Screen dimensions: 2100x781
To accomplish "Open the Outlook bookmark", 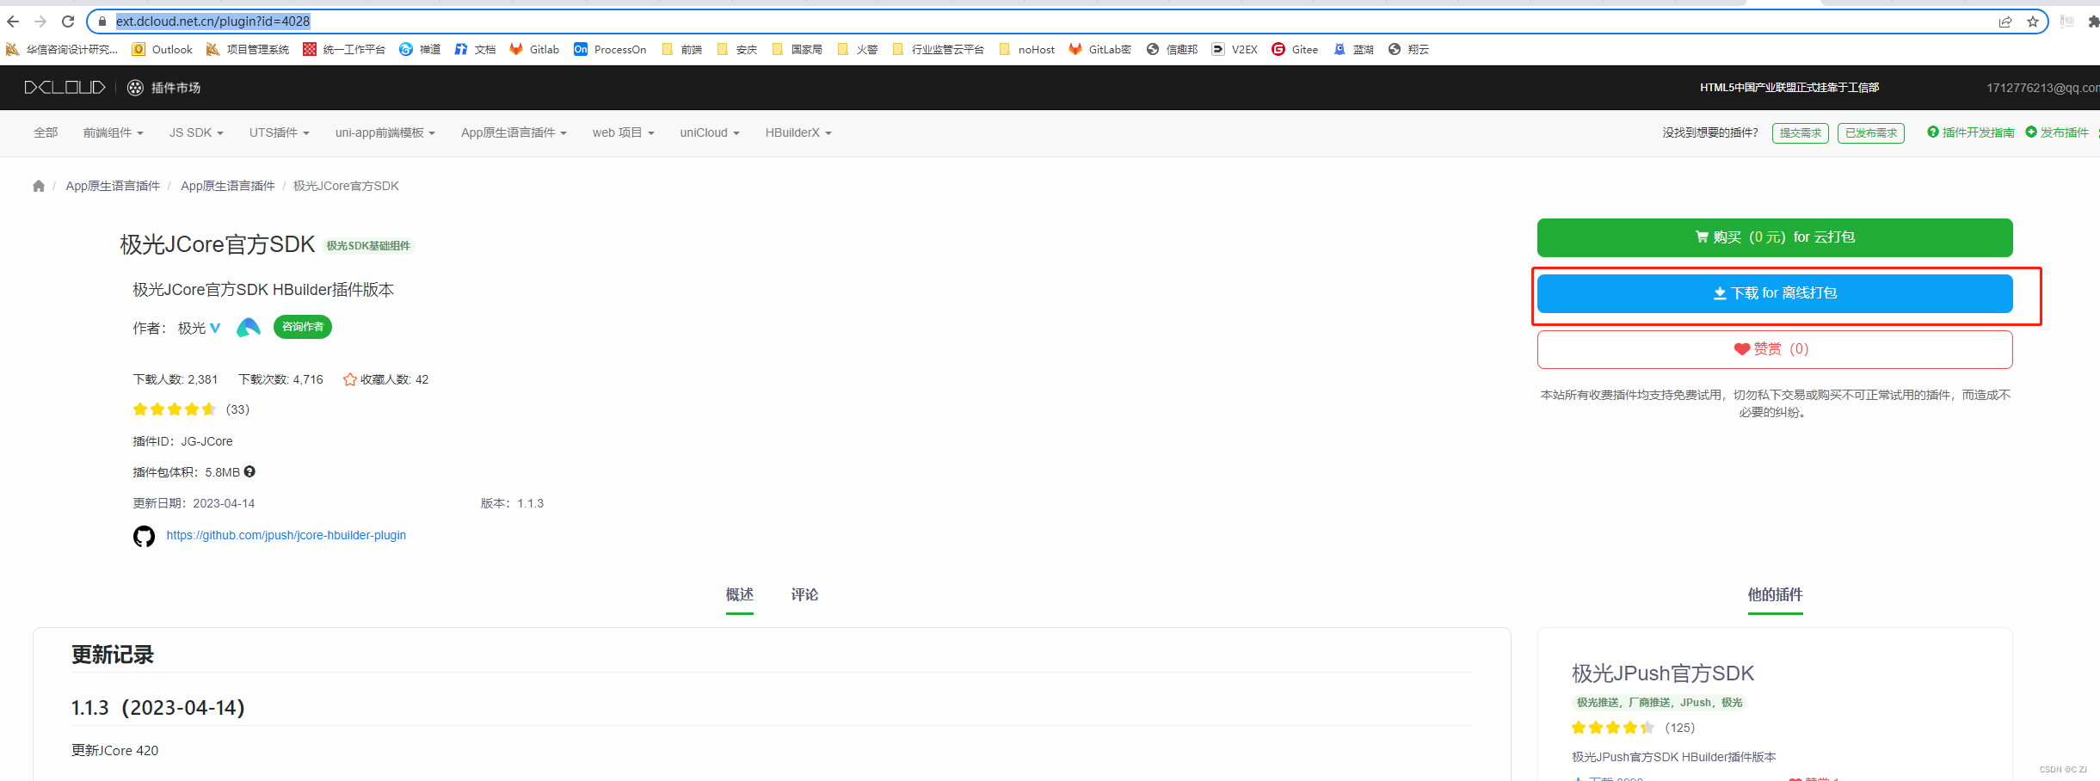I will coord(162,49).
